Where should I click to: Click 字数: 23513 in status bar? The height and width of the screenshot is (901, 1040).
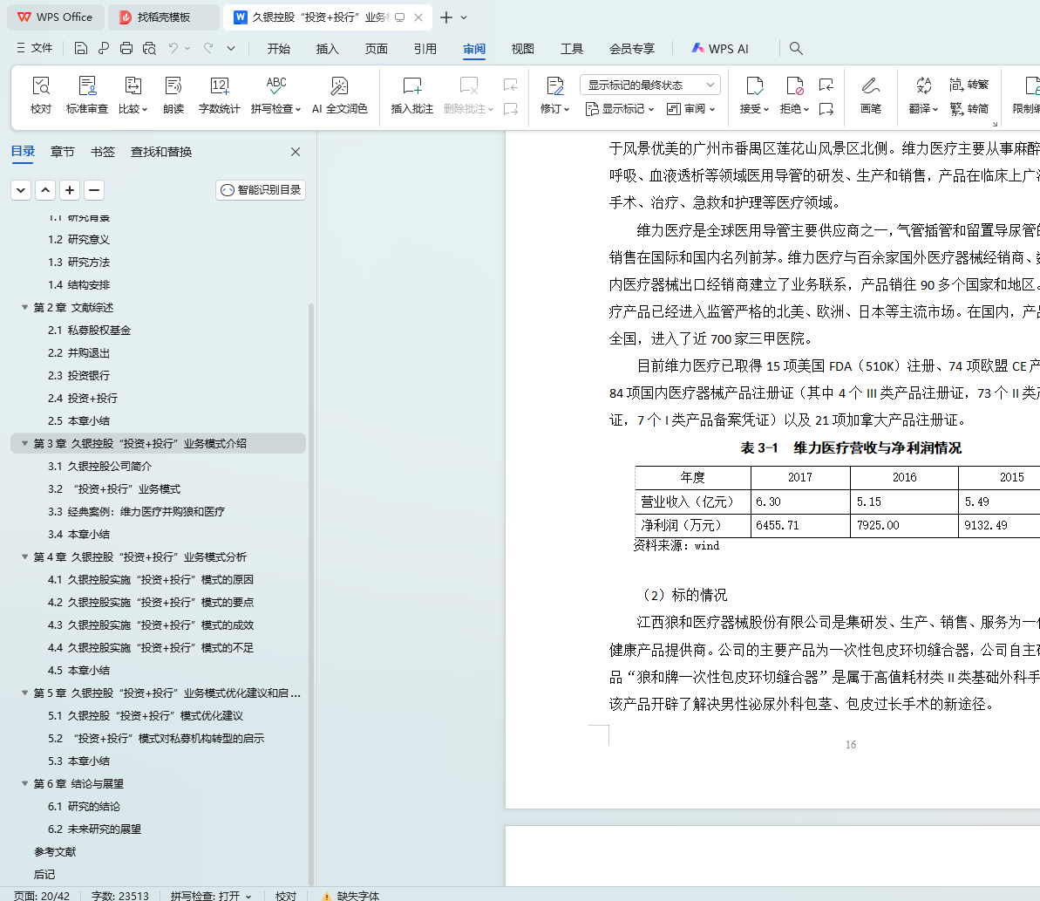[120, 896]
